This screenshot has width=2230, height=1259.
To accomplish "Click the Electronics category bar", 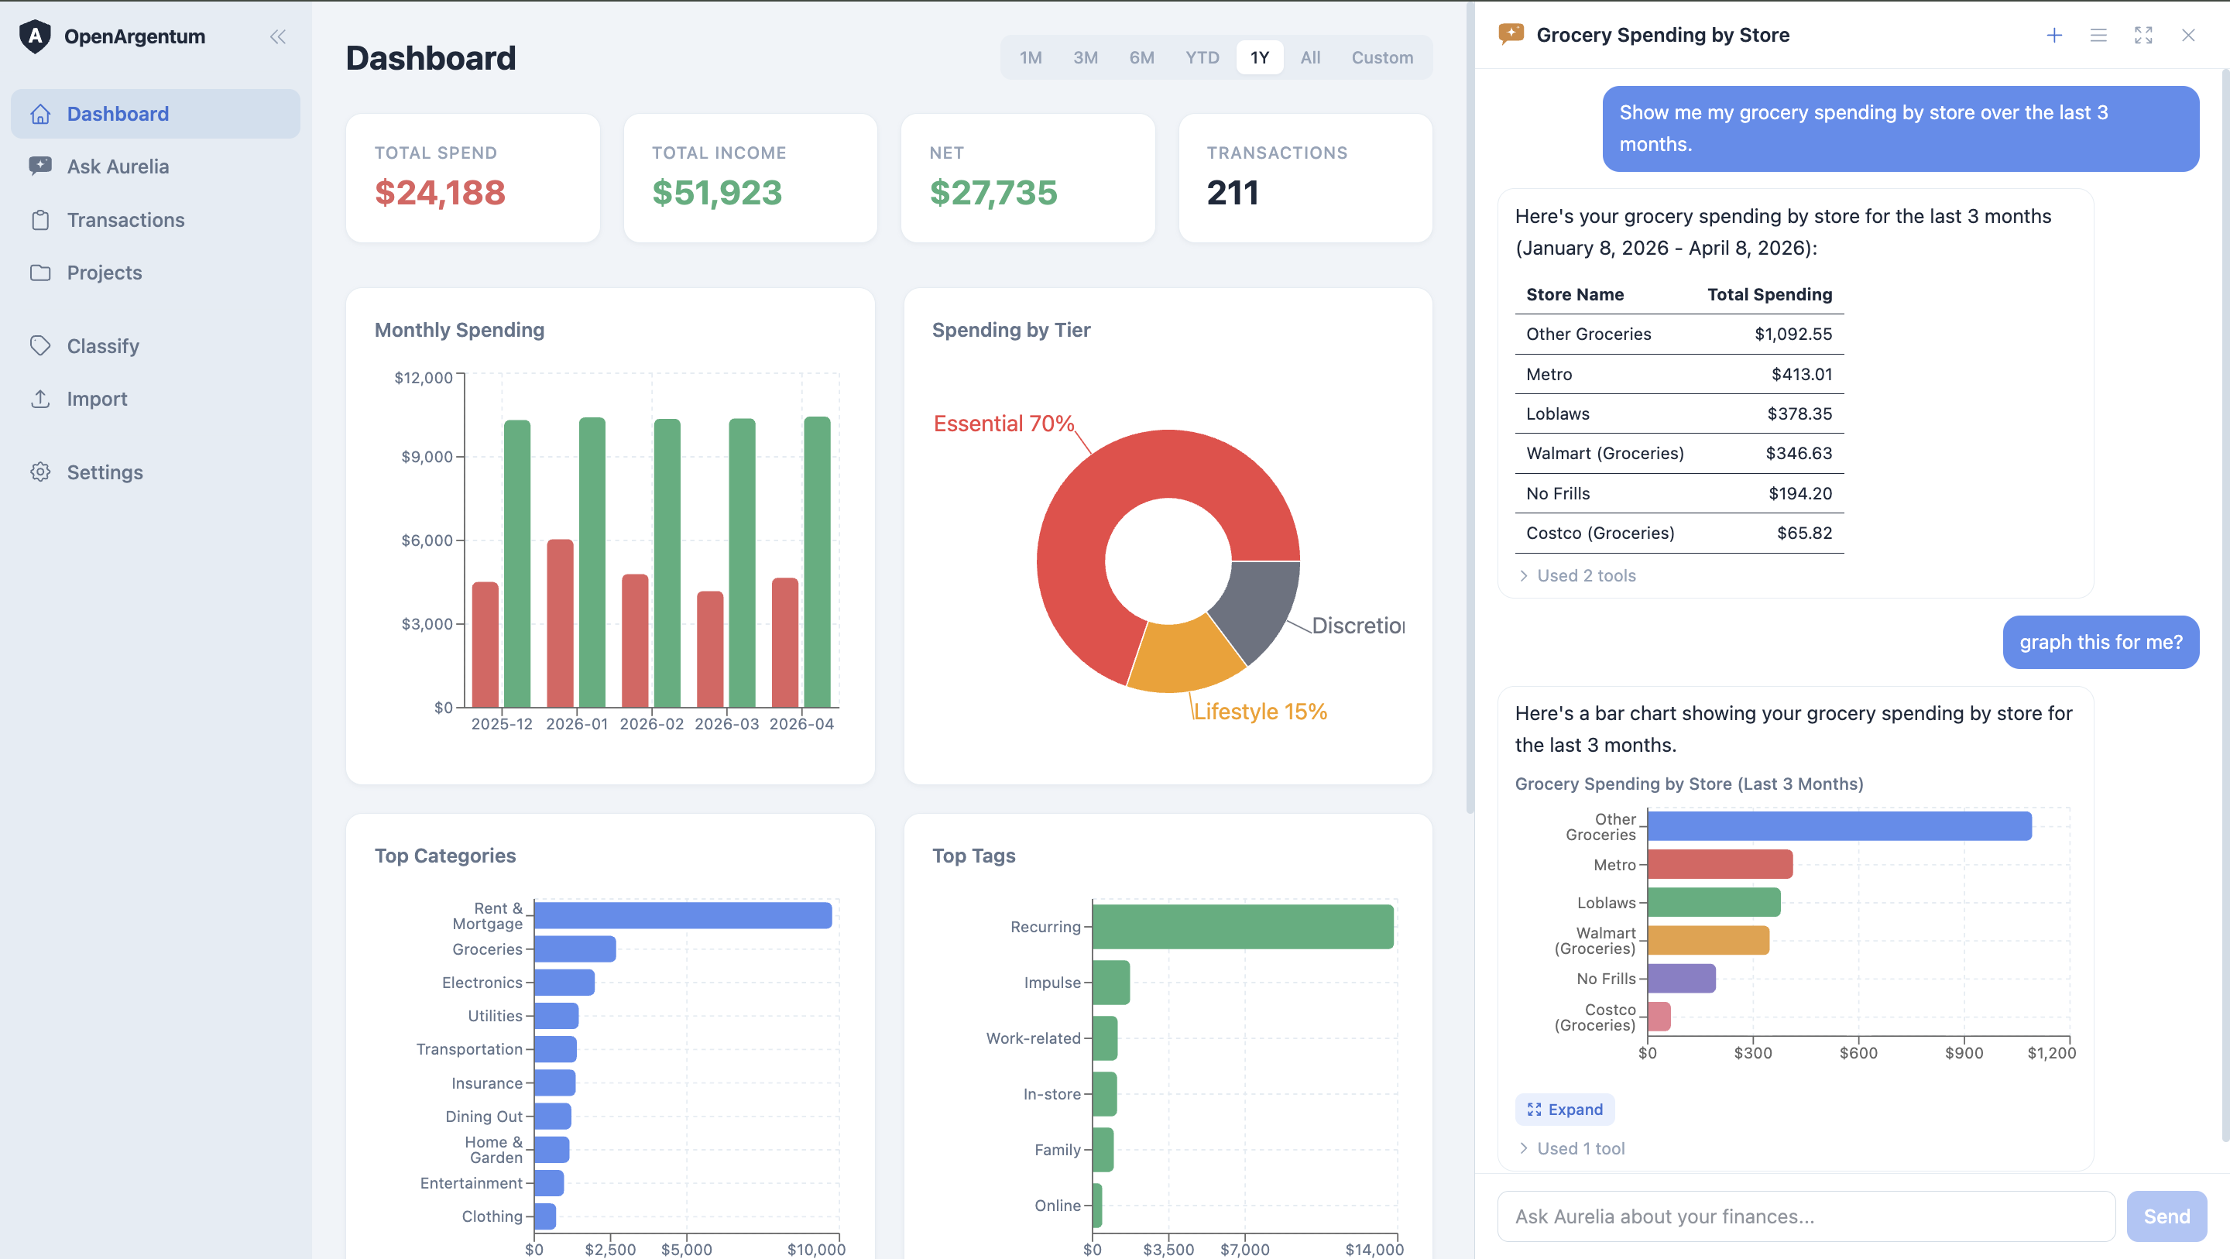I will [x=564, y=983].
